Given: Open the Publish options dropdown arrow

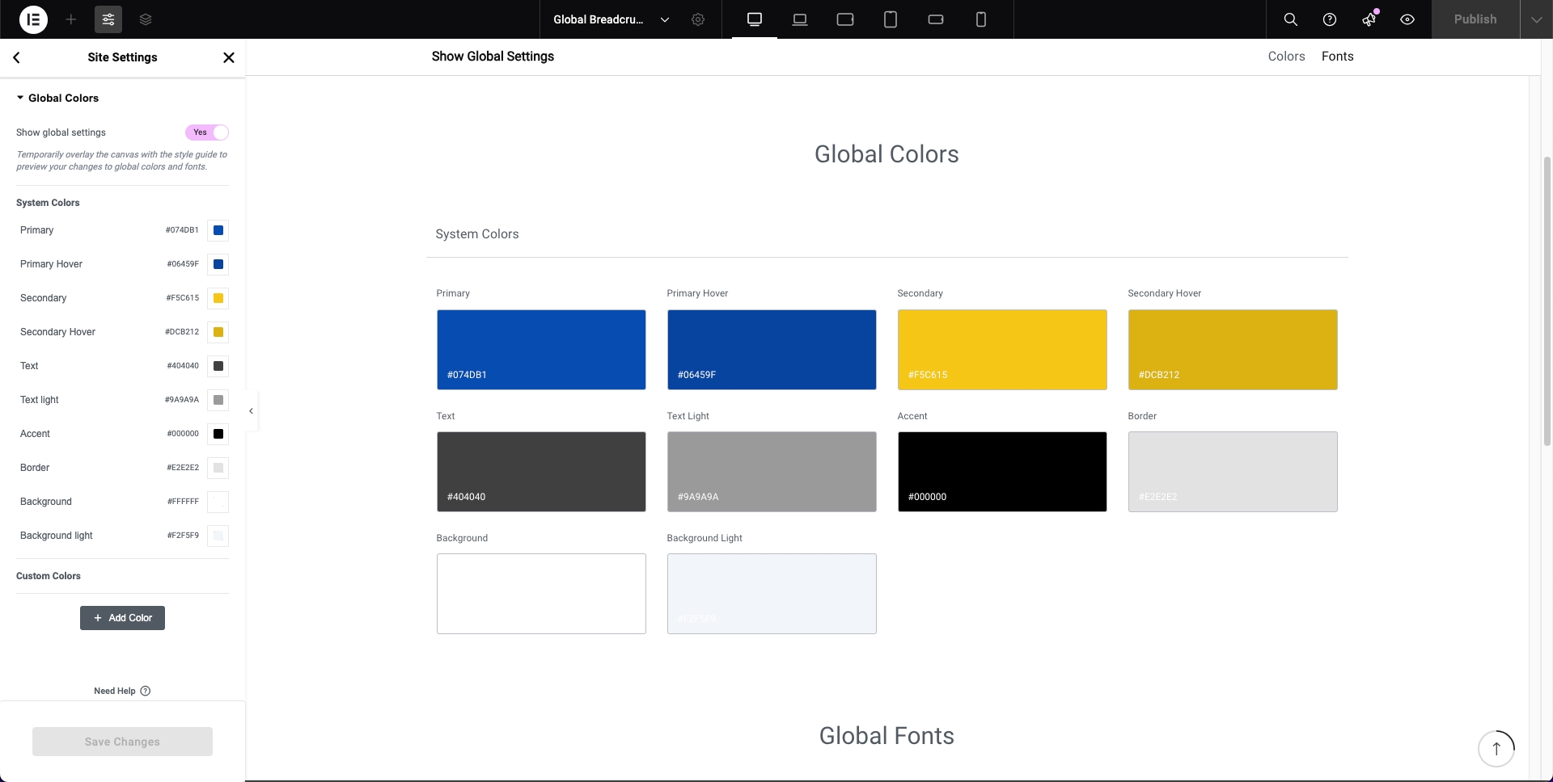Looking at the screenshot, I should tap(1536, 19).
